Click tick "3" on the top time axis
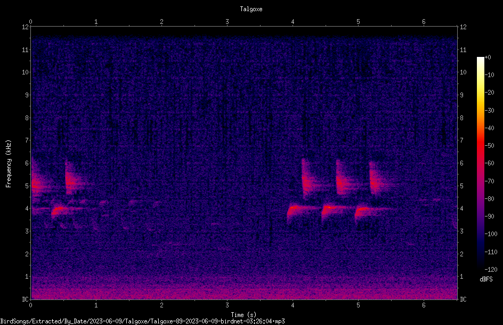The width and height of the screenshot is (503, 325). tap(227, 22)
